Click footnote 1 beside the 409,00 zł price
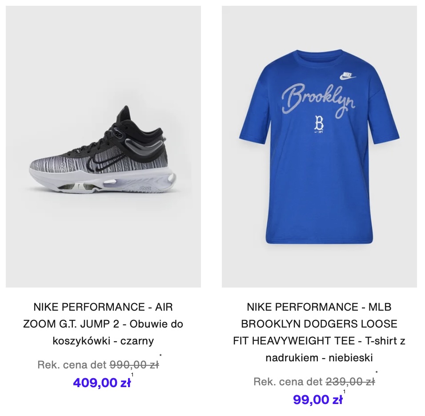 pyautogui.click(x=132, y=375)
